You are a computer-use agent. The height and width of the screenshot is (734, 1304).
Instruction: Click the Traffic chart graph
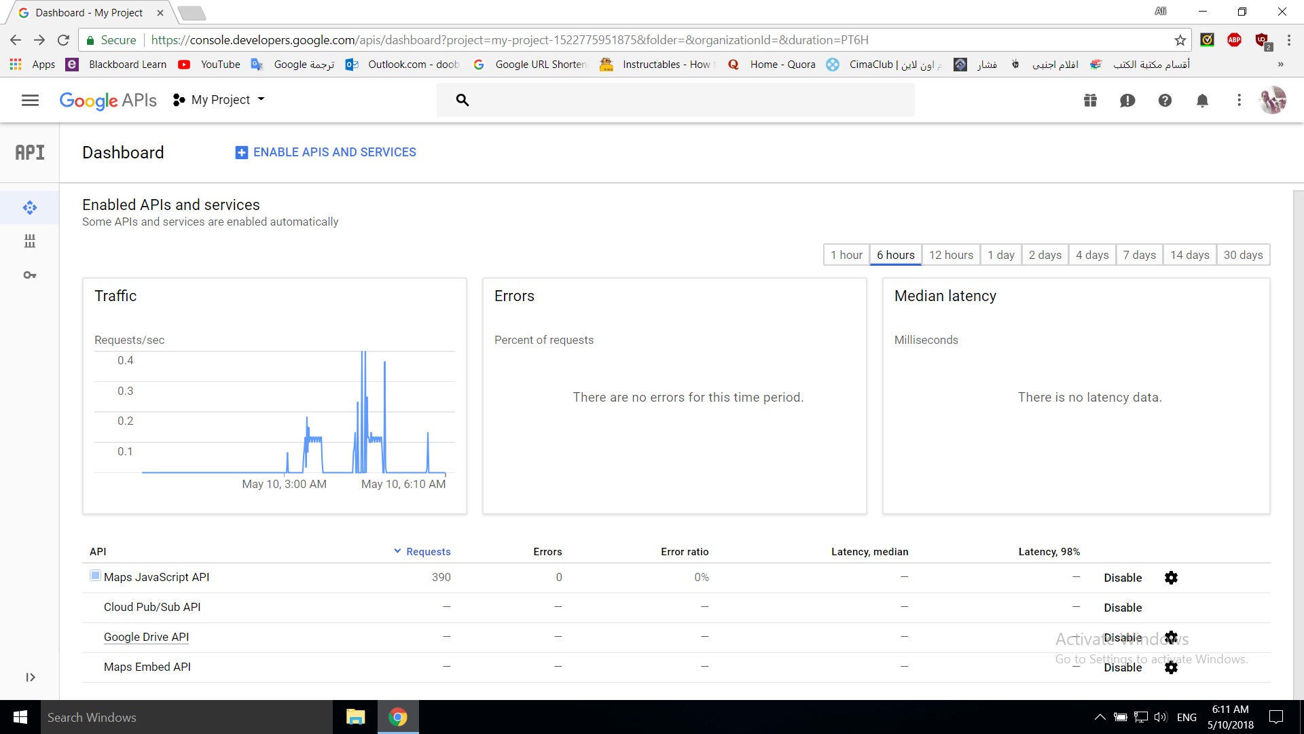[x=274, y=412]
